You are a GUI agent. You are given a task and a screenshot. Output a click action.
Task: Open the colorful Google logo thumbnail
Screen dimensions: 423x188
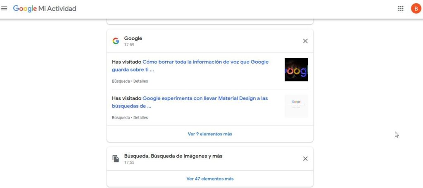[x=296, y=69]
